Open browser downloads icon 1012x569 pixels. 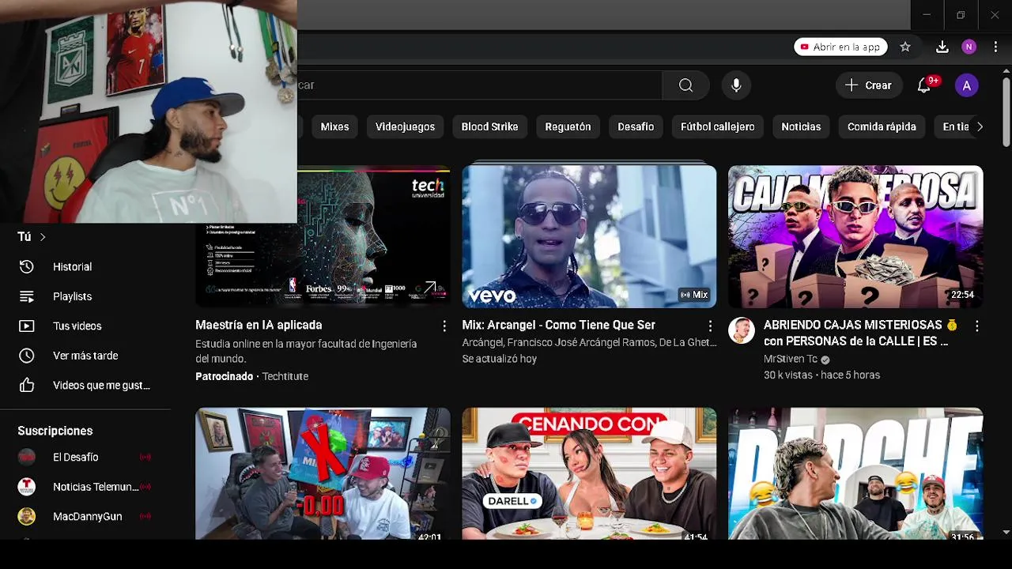click(x=942, y=47)
